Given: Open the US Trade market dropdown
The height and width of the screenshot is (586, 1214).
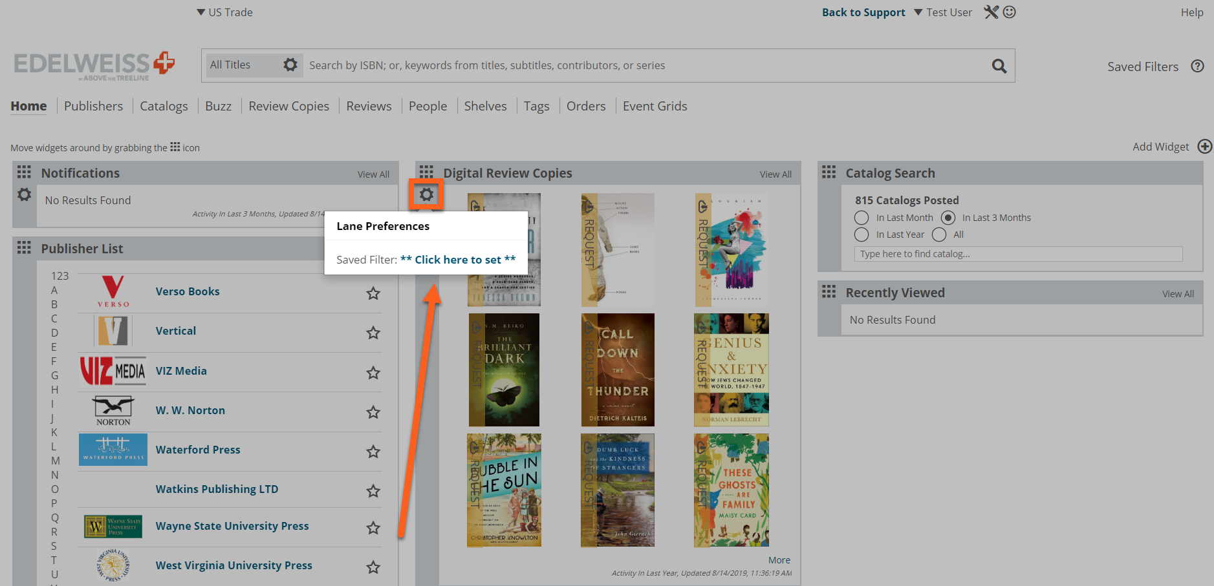Looking at the screenshot, I should tap(224, 12).
